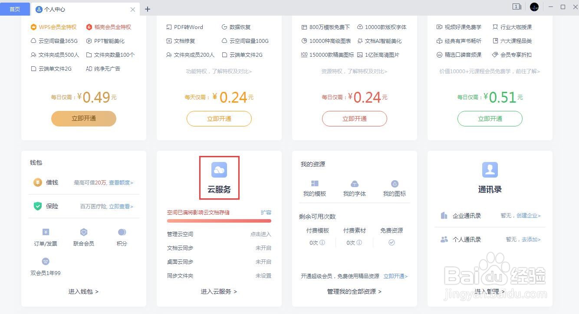This screenshot has width=579, height=314.
Task: Click 六大课程品类 feature text
Action: [516, 41]
